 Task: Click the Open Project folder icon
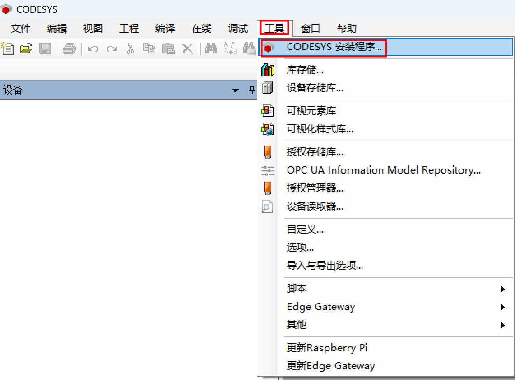tap(26, 49)
